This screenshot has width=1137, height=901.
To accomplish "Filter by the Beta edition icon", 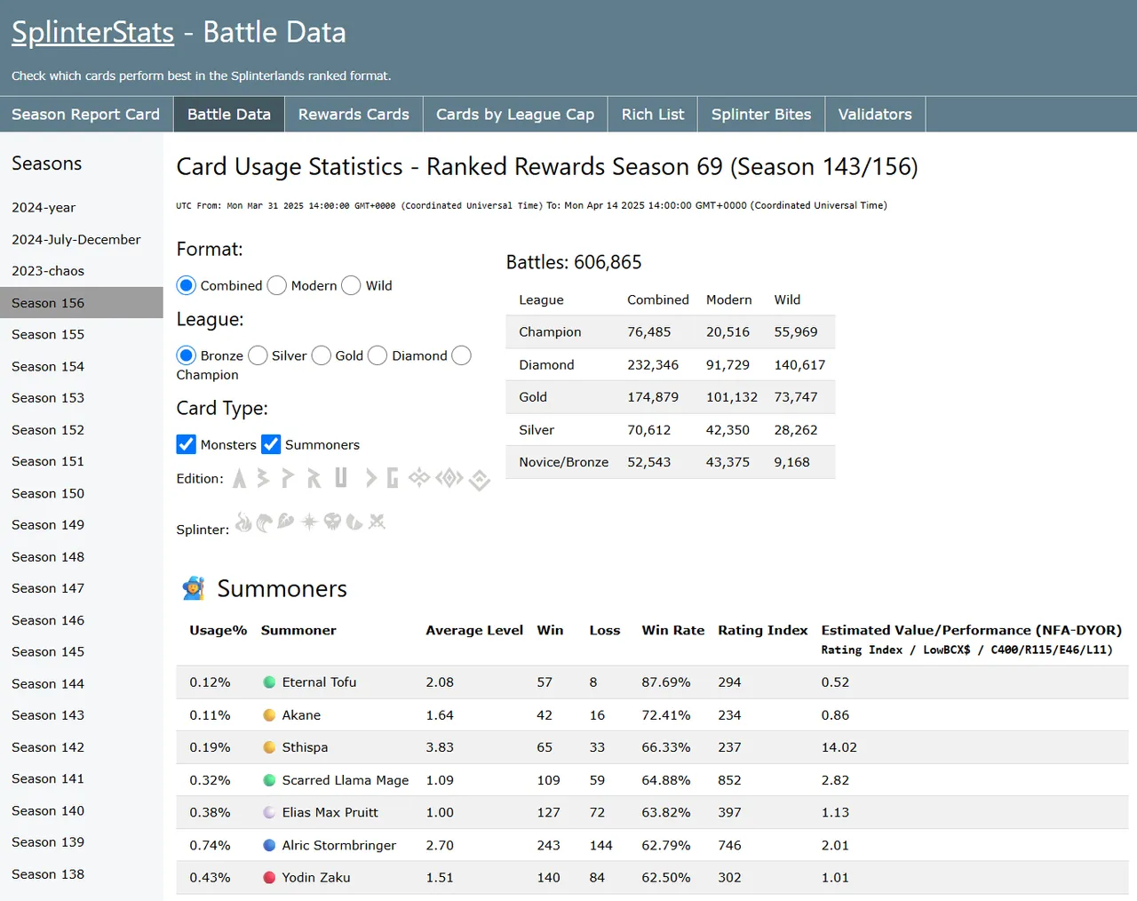I will point(263,479).
